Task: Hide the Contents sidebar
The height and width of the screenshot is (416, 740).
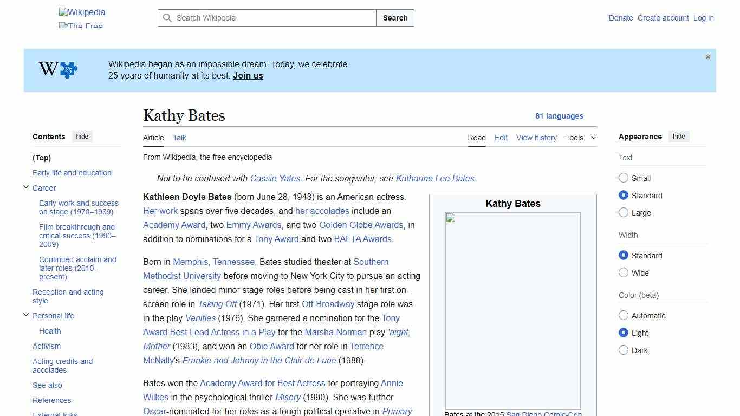Action: click(x=82, y=136)
